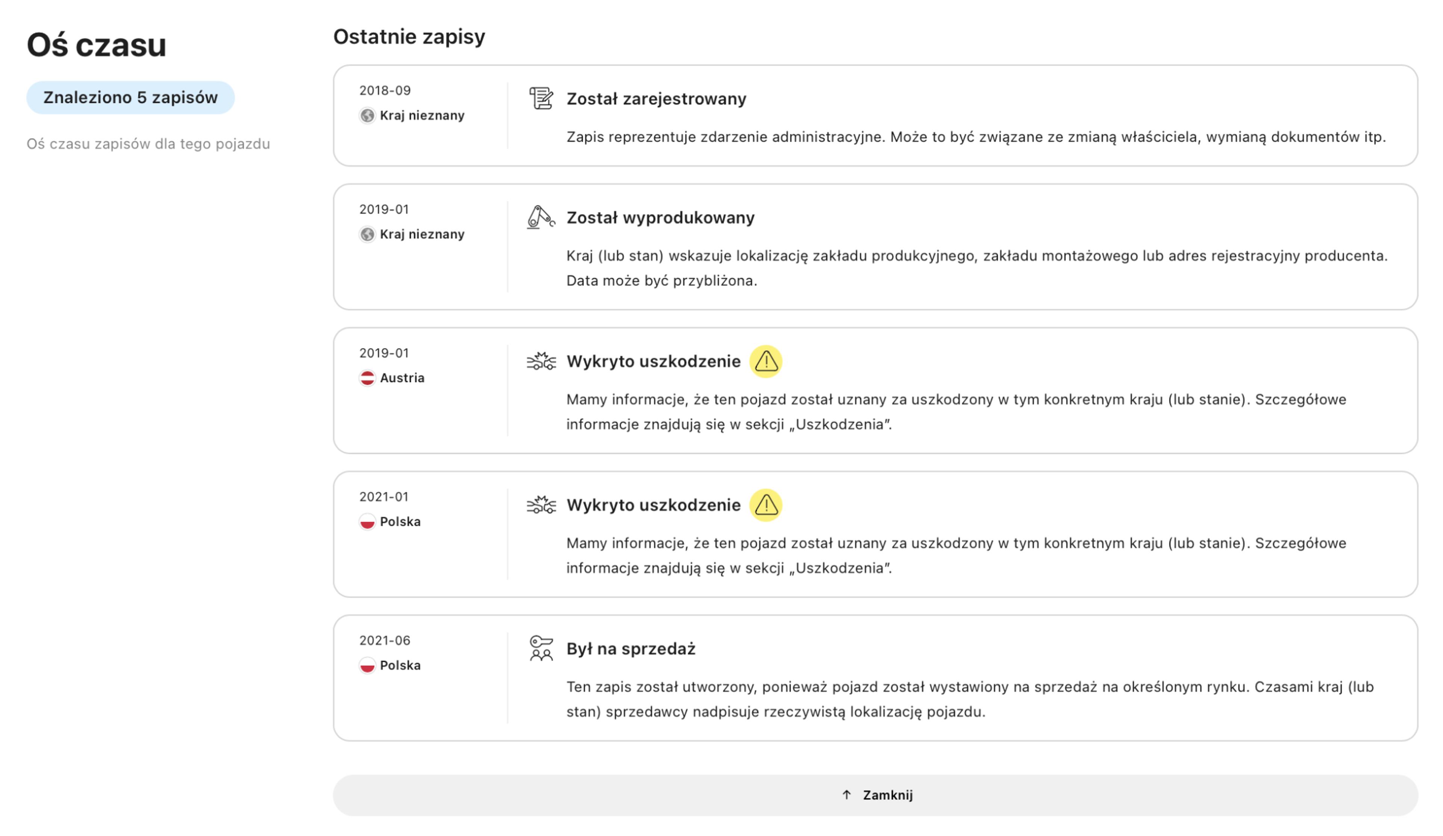1443x836 pixels.
Task: Click Polska flag in 2021-06 record
Action: (x=367, y=665)
